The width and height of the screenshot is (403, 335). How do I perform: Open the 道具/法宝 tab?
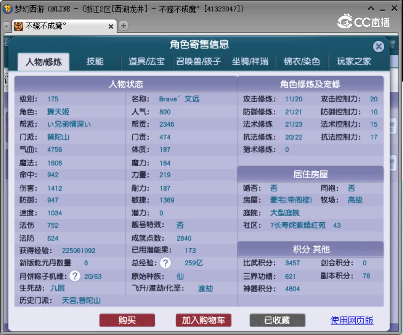point(147,61)
